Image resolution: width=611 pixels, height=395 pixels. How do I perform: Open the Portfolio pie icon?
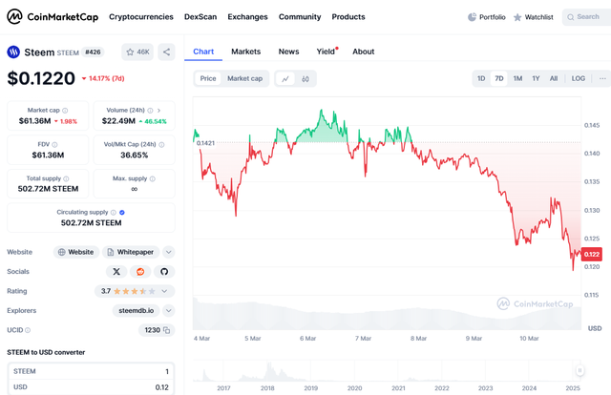tap(472, 17)
